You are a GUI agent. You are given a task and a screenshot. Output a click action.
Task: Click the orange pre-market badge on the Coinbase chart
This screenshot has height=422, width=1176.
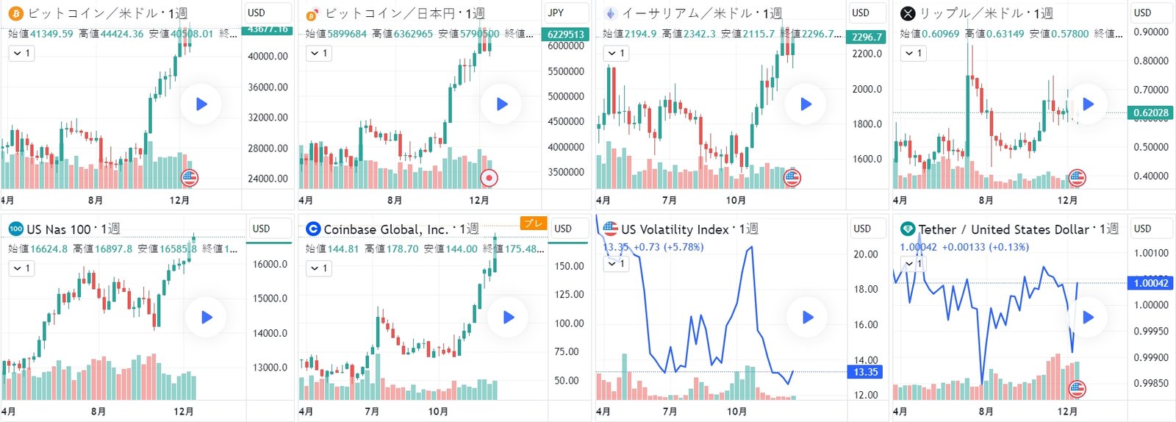pyautogui.click(x=534, y=223)
